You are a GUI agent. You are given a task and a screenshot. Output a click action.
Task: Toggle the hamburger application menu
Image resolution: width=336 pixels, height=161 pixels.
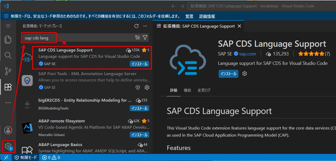click(8, 26)
